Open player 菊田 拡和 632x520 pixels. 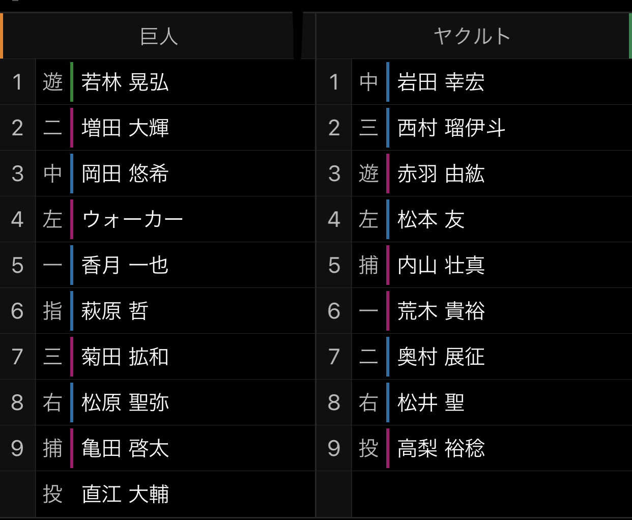point(125,357)
